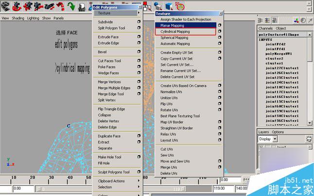Click the half-shaded sphere icon above Channel Box
314x196 pixels.
[303, 20]
